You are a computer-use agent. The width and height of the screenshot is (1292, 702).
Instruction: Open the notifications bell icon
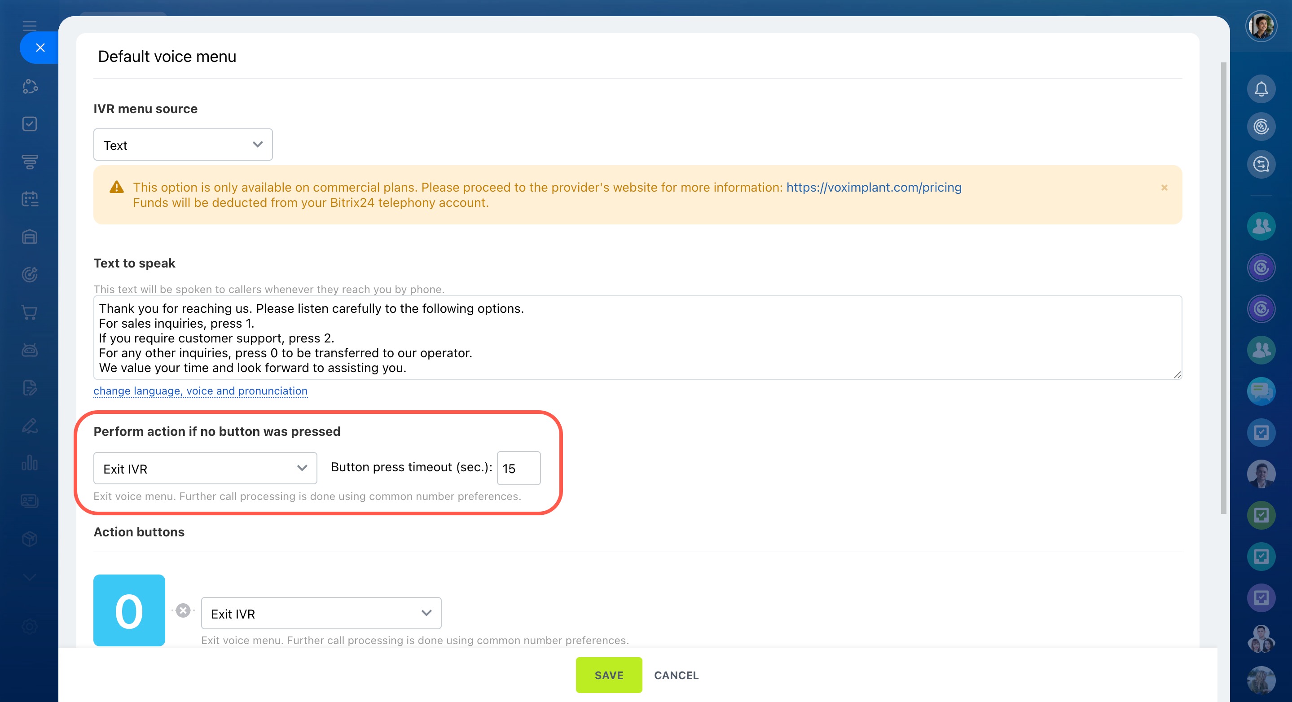pos(1261,89)
